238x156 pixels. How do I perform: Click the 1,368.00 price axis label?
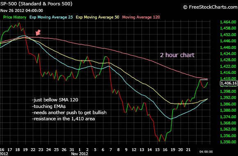coord(228,123)
